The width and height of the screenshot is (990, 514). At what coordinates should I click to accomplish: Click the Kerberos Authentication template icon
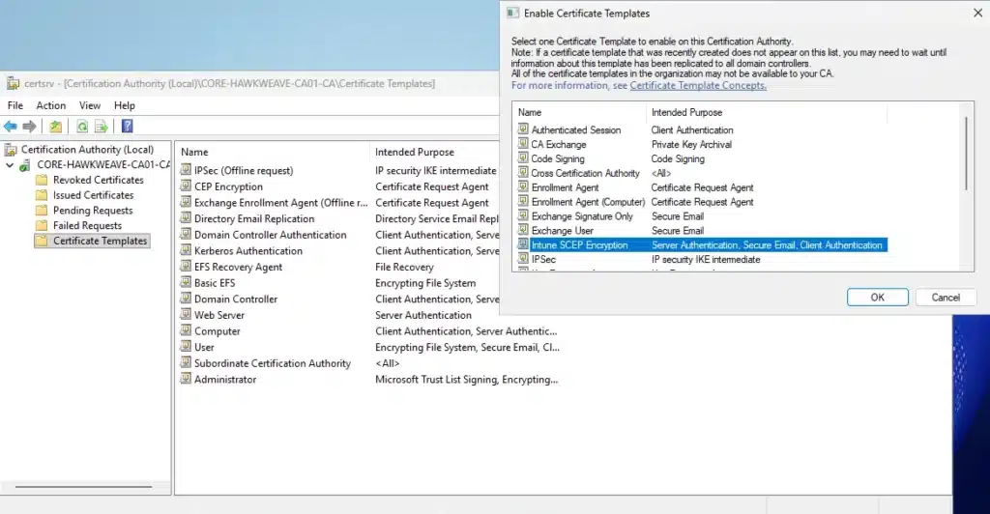click(186, 251)
